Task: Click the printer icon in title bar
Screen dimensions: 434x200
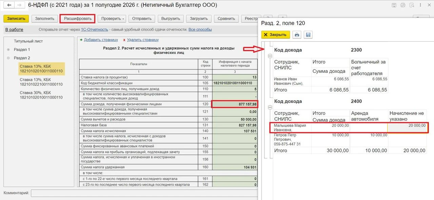Action: tap(403, 5)
